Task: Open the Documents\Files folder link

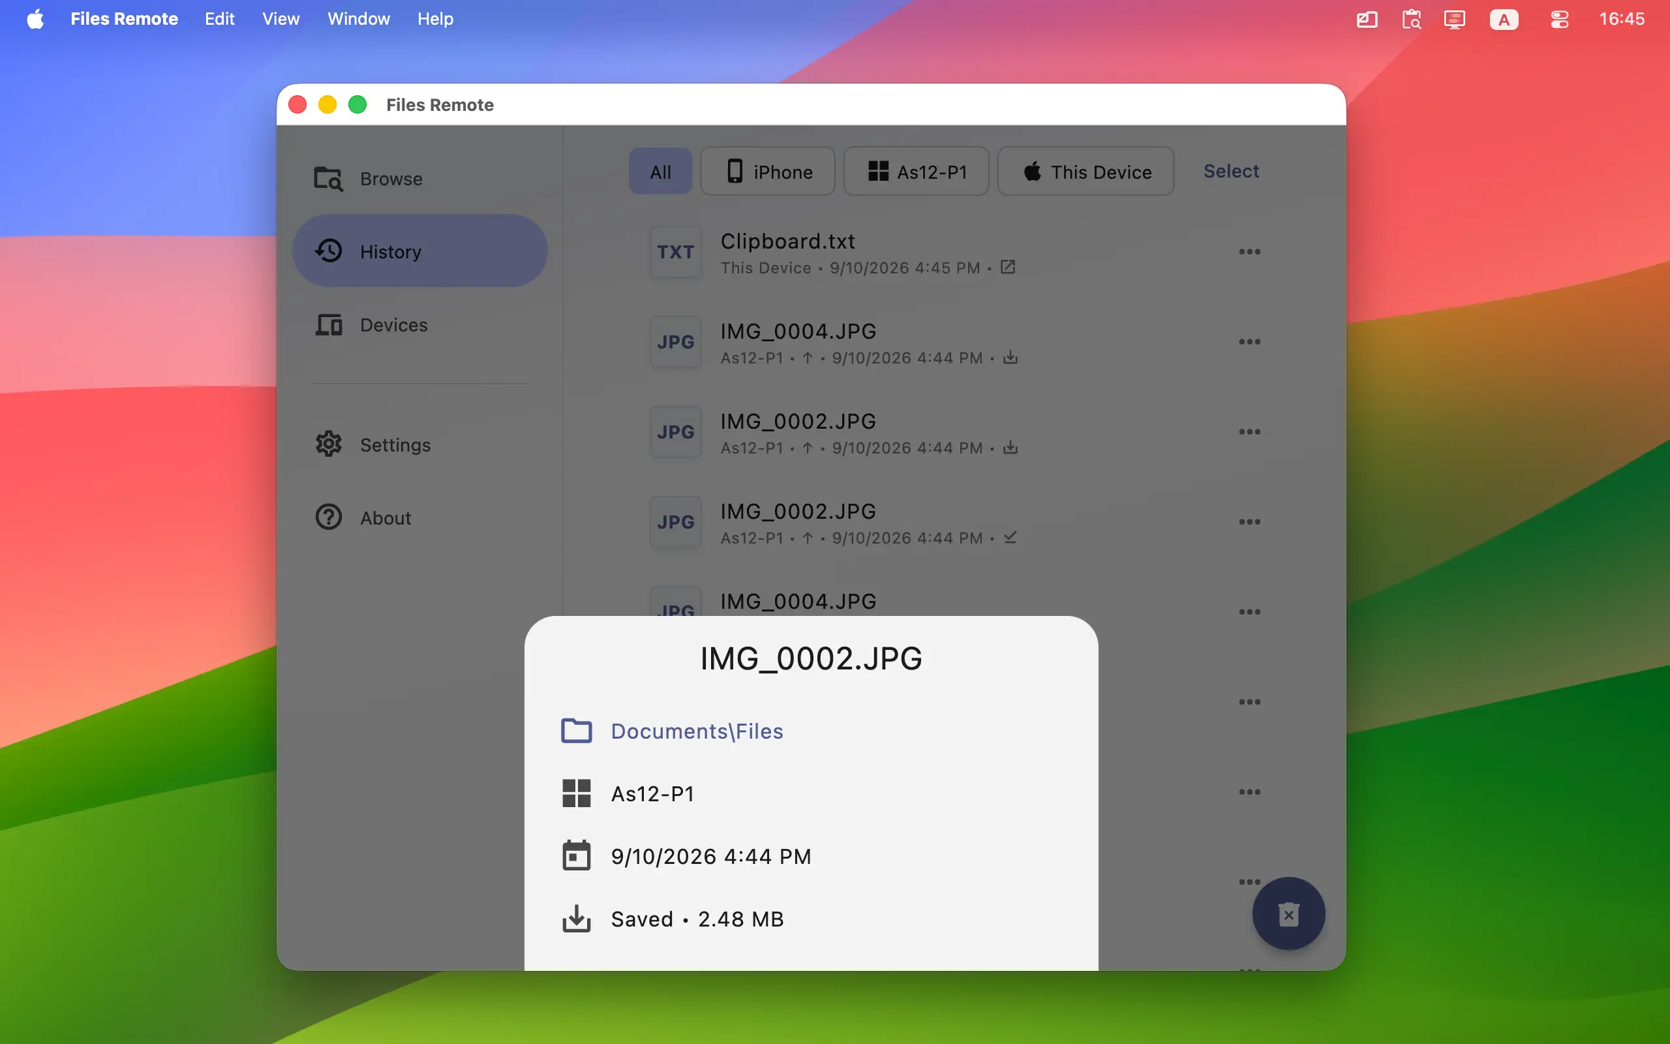Action: pyautogui.click(x=697, y=731)
